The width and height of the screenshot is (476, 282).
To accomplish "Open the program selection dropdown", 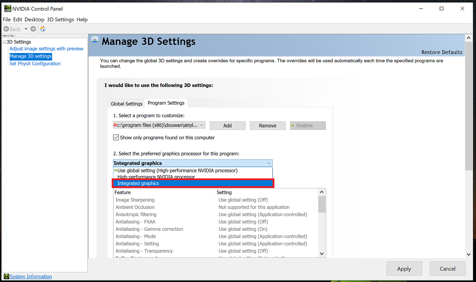I will (202, 125).
